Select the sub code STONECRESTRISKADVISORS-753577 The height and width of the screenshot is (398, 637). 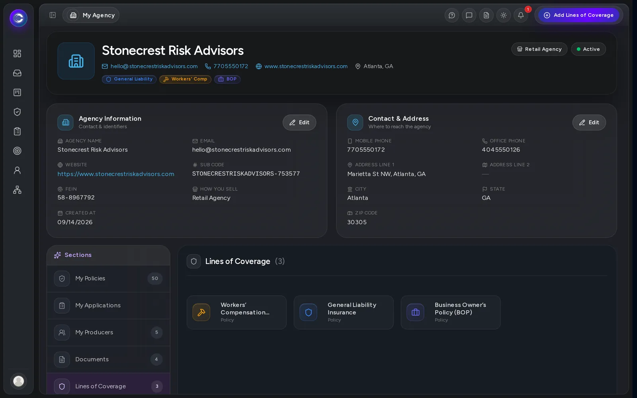246,174
